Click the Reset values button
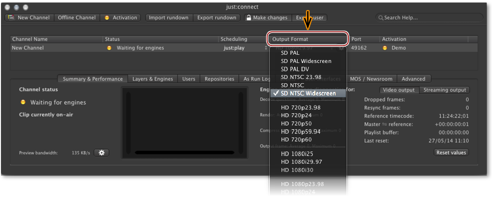Viewport: 492px width, 200px height. click(x=451, y=153)
